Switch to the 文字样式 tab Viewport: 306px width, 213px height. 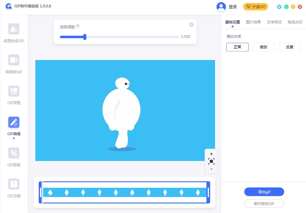coord(274,22)
